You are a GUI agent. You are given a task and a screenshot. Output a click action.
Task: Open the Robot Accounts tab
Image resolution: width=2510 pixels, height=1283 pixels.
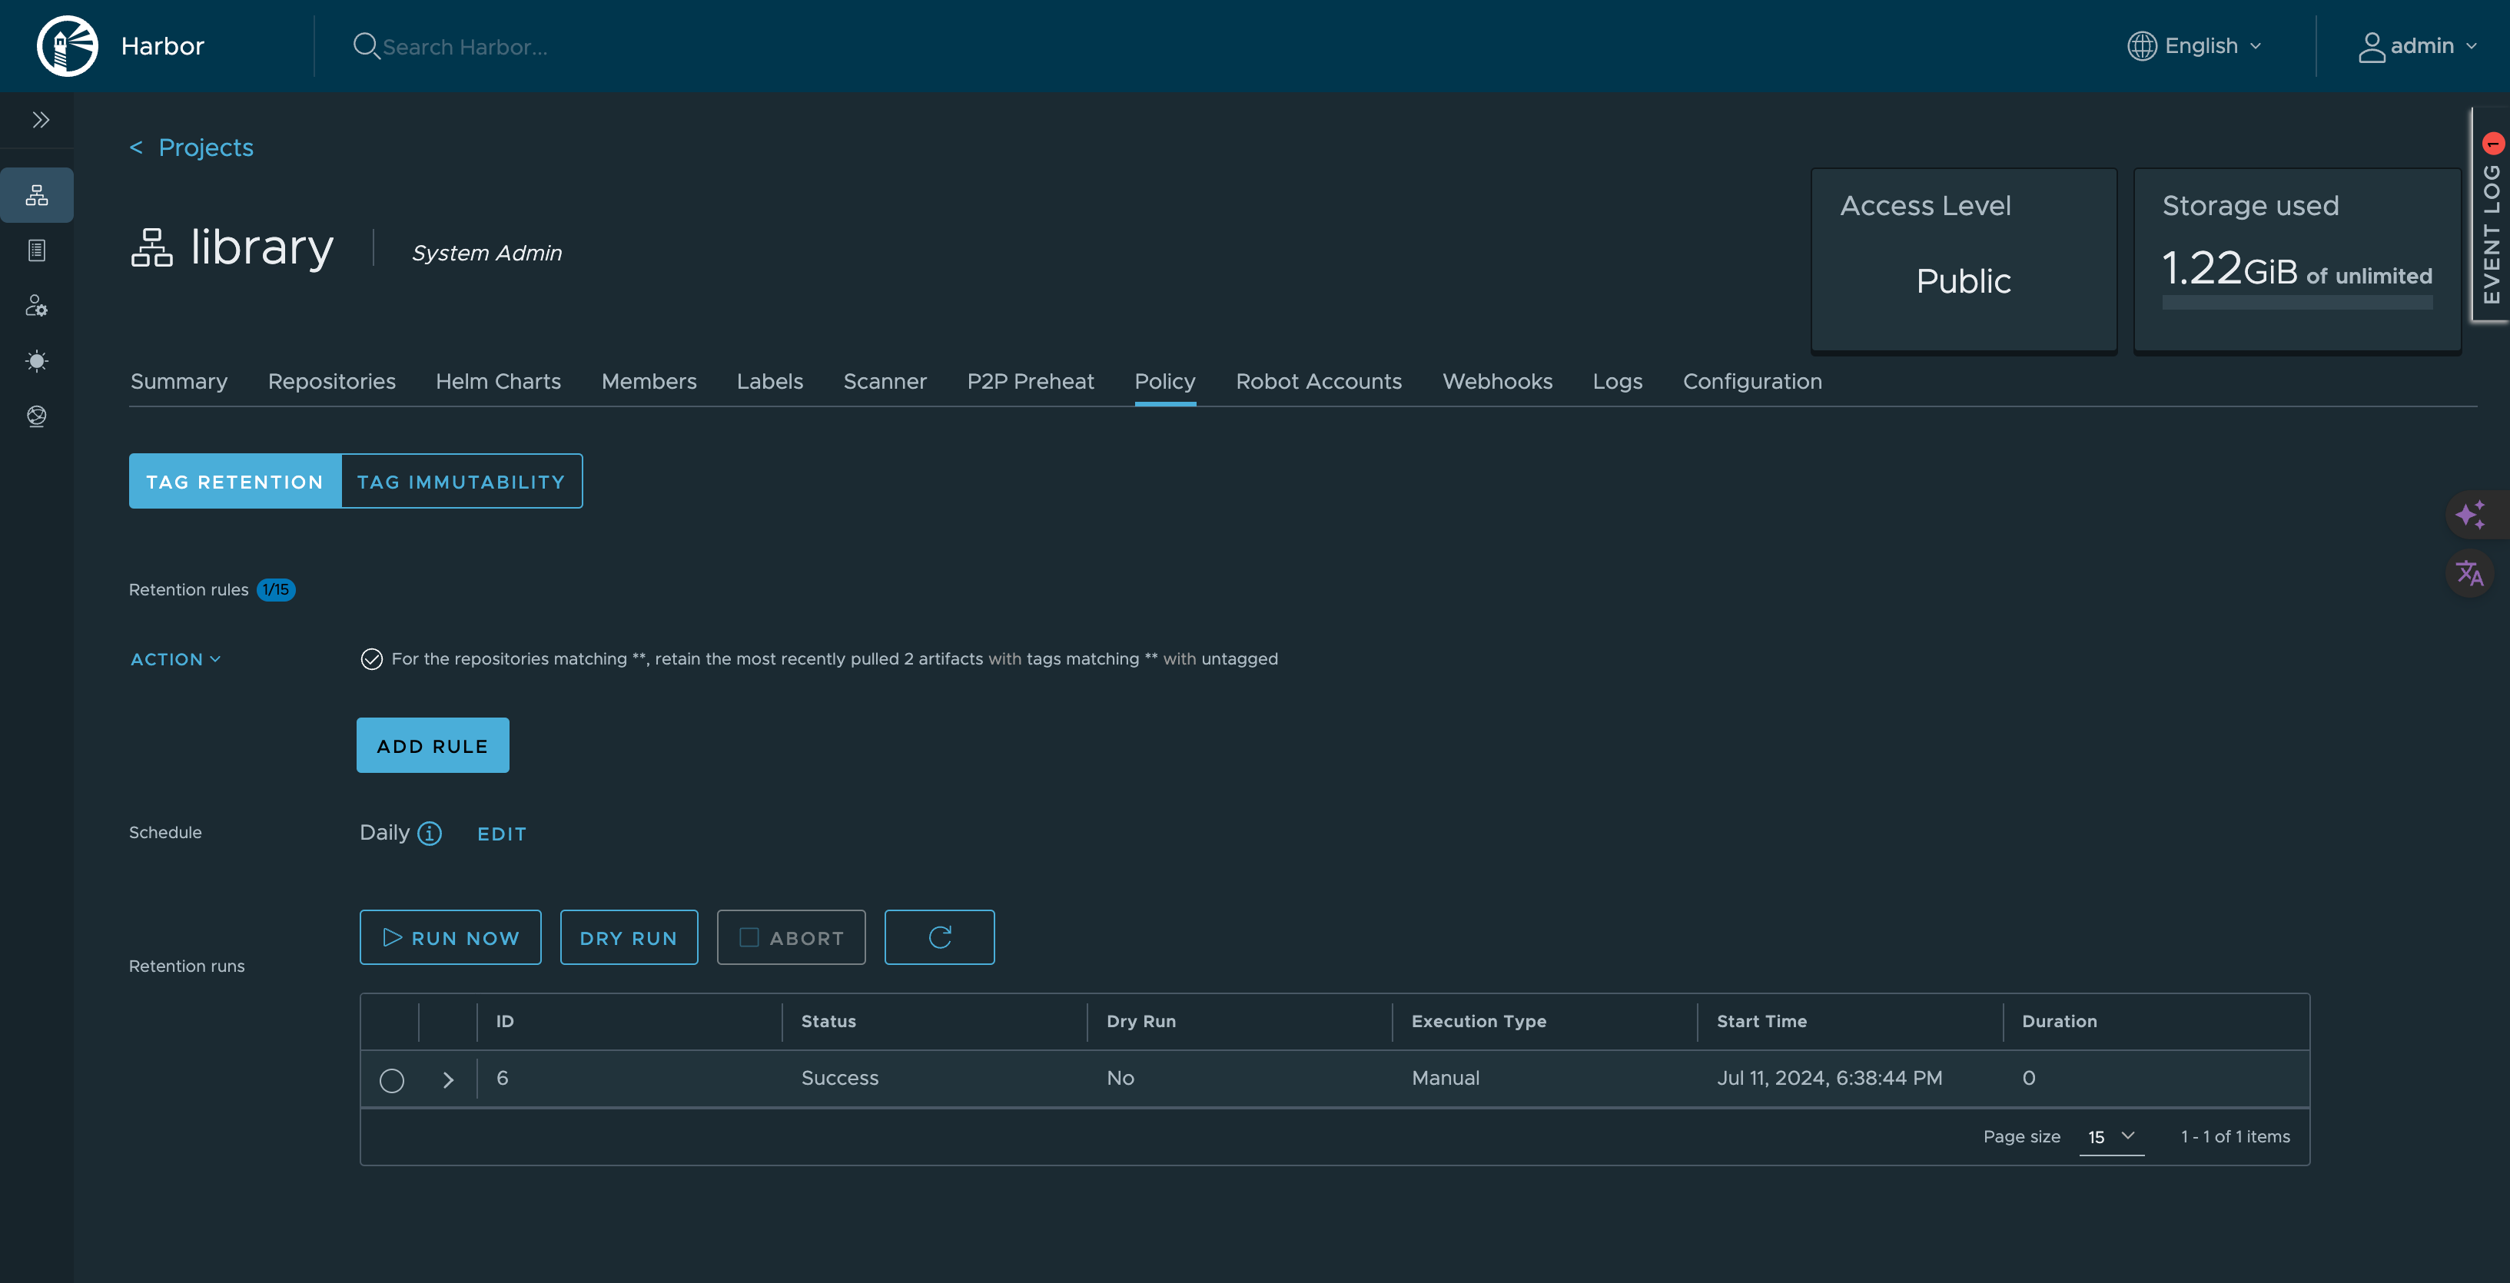[x=1318, y=381]
